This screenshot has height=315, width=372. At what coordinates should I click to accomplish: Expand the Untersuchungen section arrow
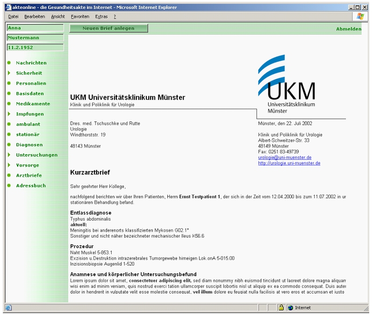coord(9,155)
